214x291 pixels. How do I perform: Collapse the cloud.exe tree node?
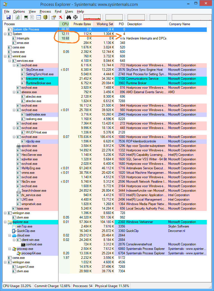click(x=10, y=235)
